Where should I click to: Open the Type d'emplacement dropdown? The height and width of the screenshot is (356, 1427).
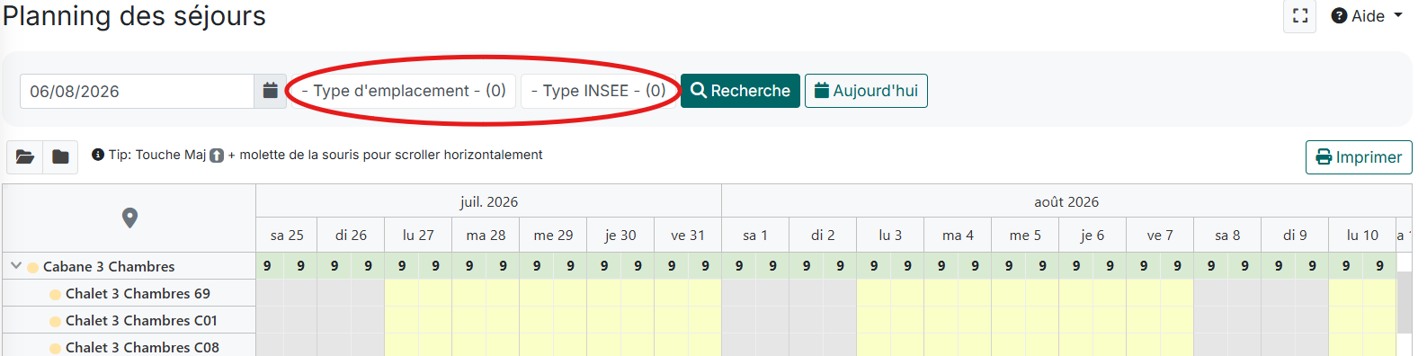(404, 91)
